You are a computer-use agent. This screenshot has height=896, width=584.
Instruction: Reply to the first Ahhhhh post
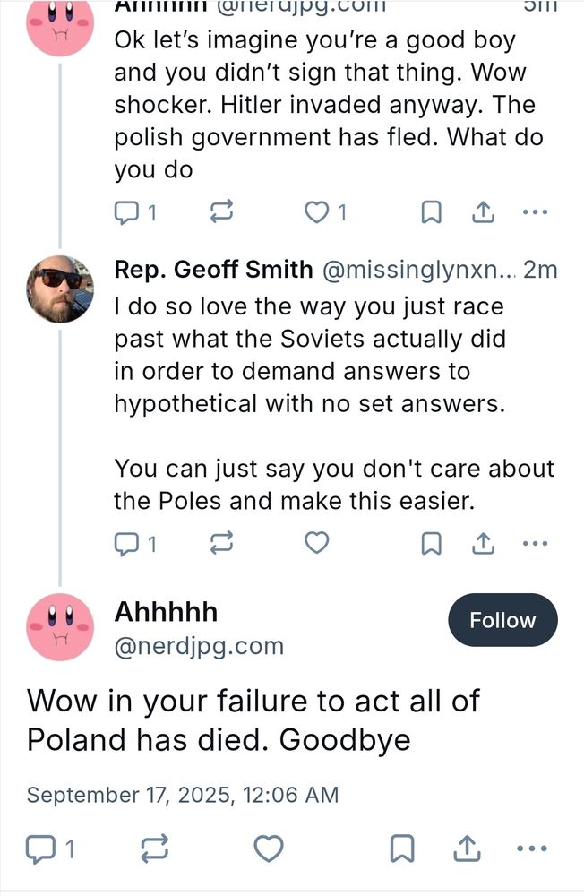coord(127,212)
